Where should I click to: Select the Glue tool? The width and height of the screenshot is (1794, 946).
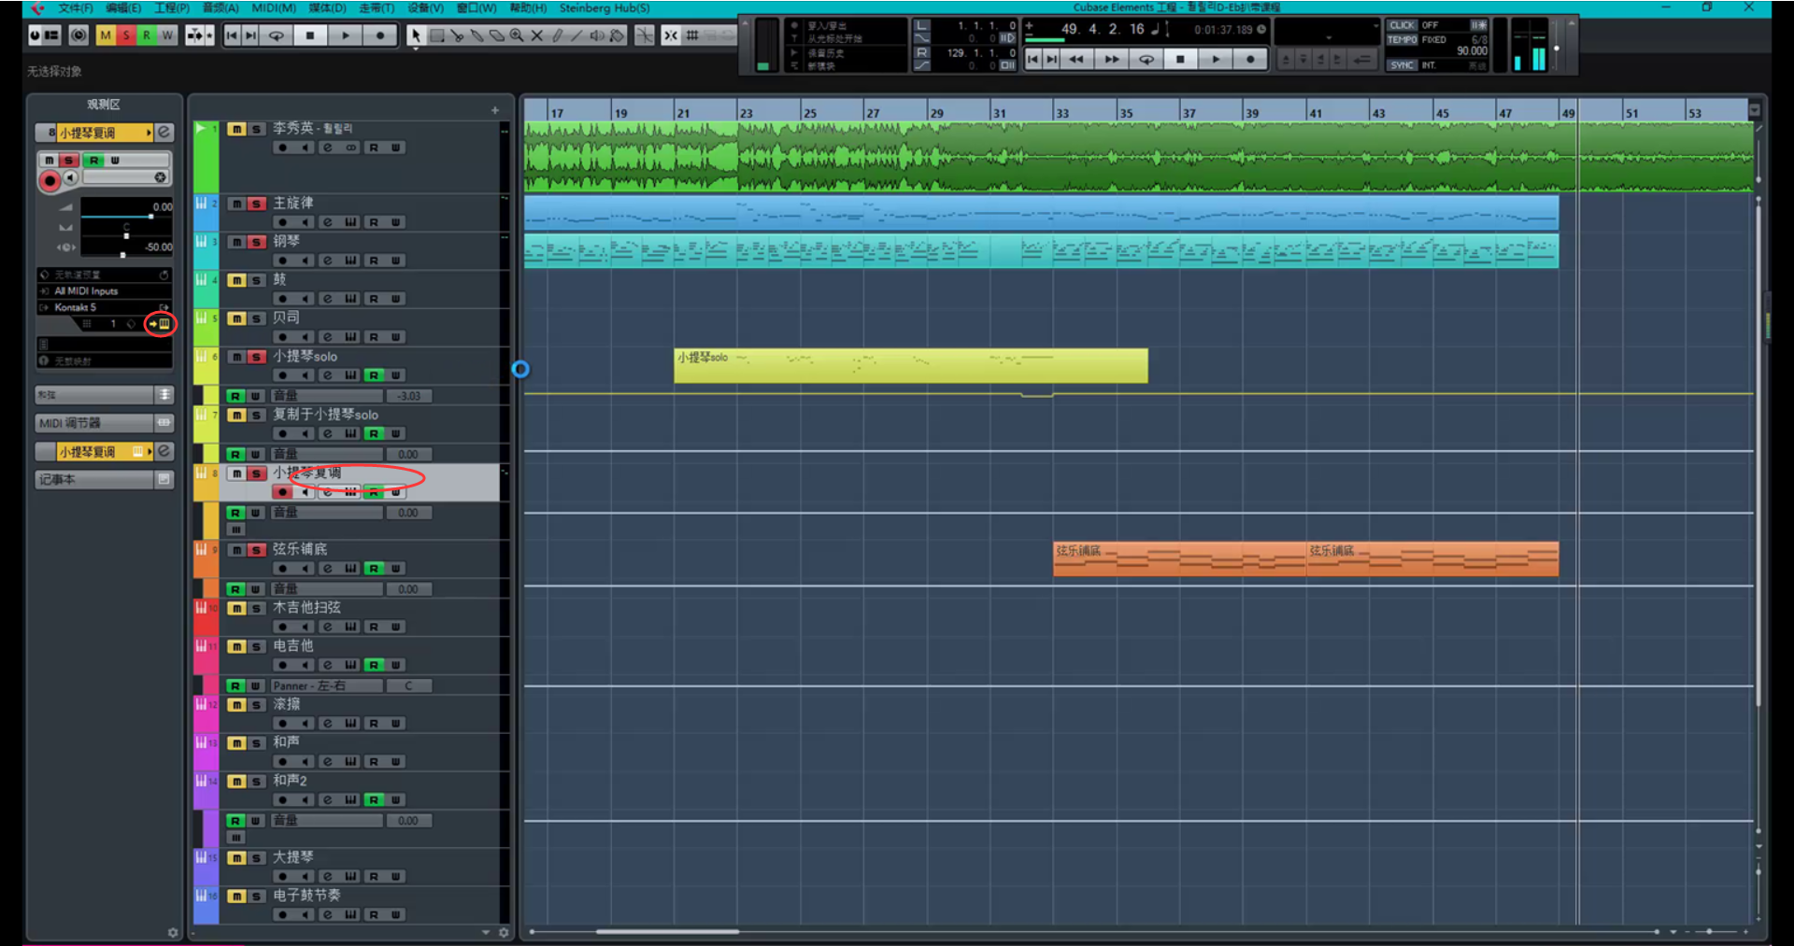point(477,35)
